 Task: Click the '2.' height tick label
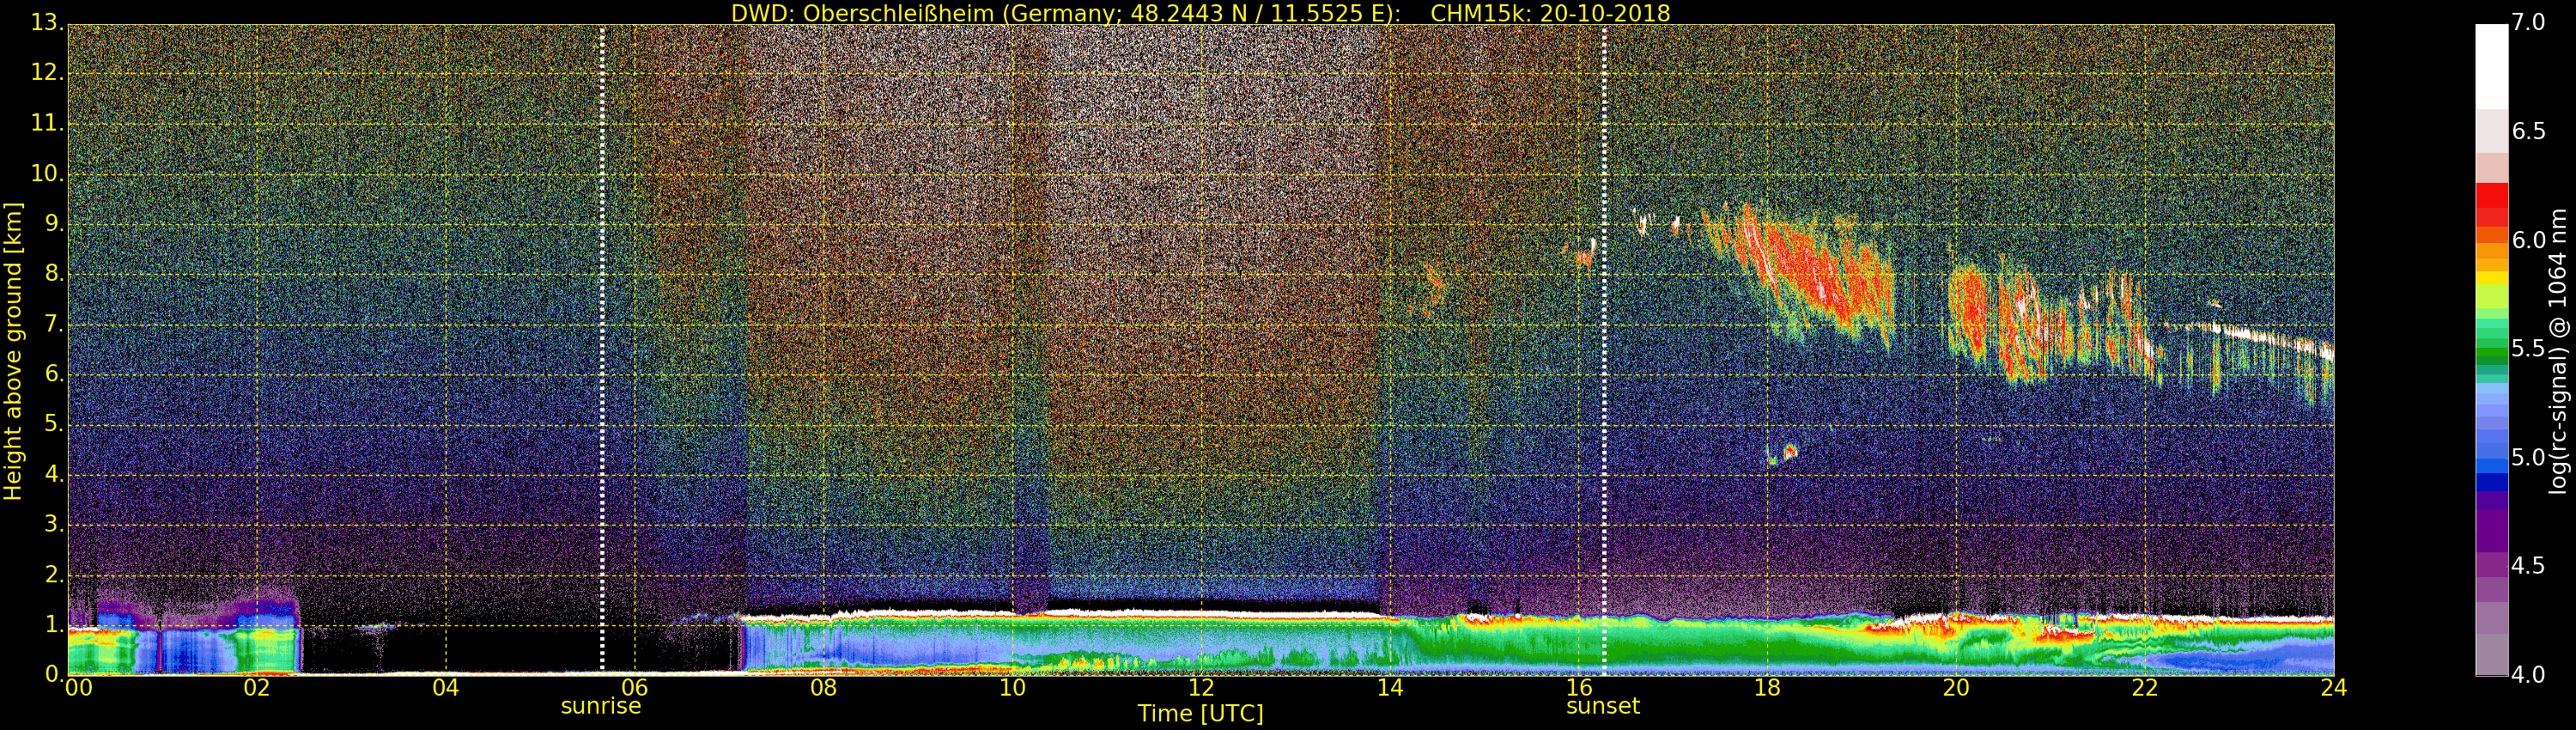point(54,574)
